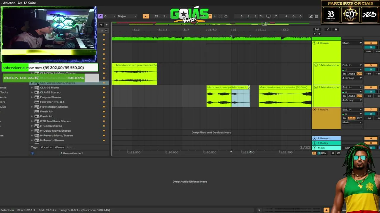
Task: Toggle scale mode icon
Action: click(100, 16)
